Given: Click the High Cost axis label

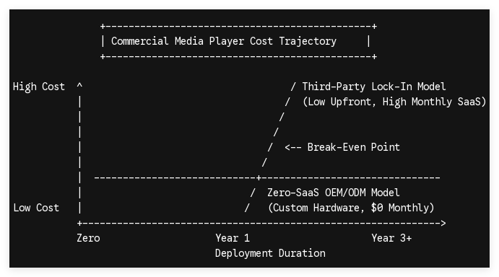Looking at the screenshot, I should (x=39, y=87).
